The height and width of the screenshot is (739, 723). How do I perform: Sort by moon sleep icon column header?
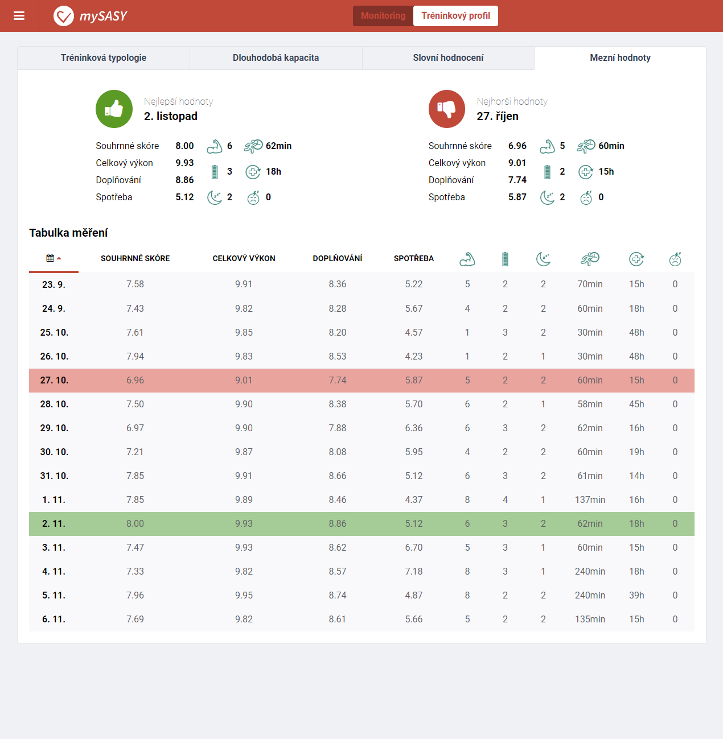(543, 259)
